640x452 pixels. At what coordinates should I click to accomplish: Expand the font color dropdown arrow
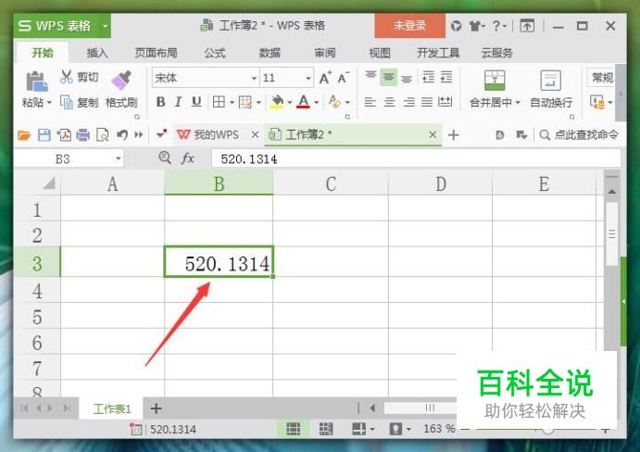(x=317, y=102)
